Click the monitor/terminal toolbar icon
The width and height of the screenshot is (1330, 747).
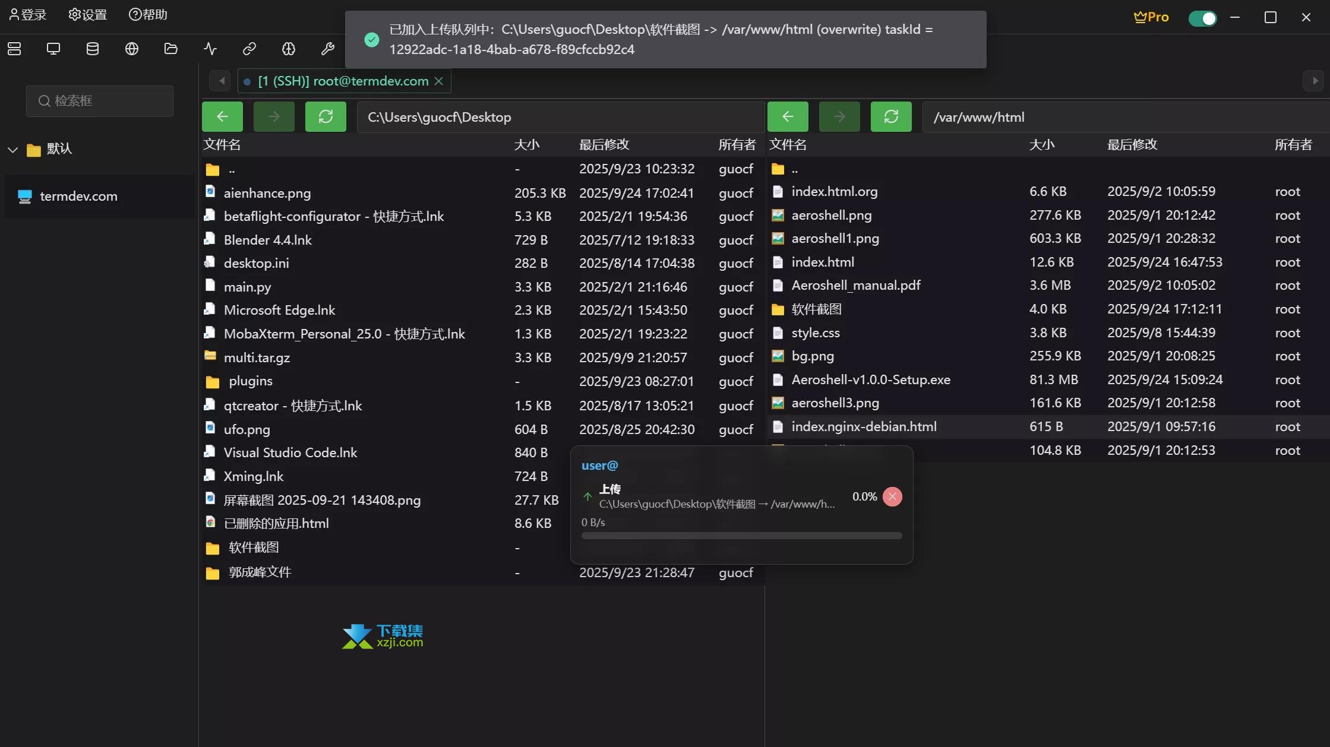pyautogui.click(x=53, y=49)
